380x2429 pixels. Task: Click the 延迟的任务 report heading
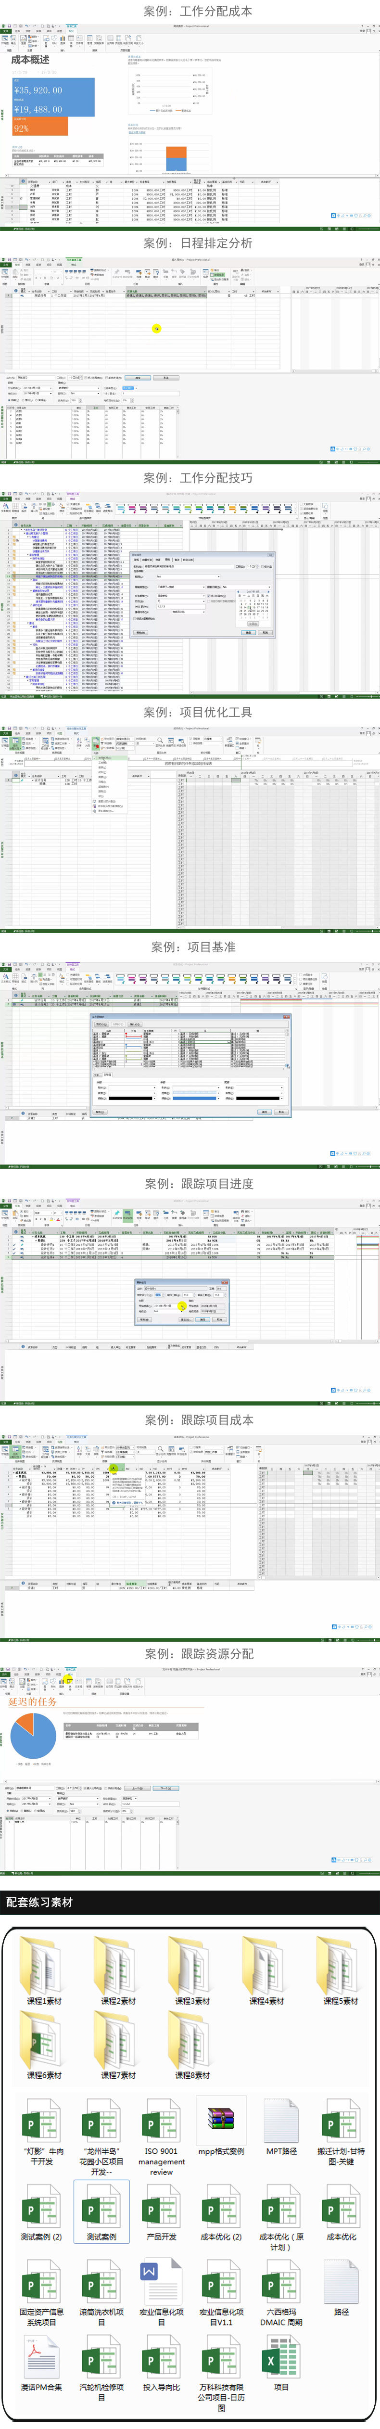tap(33, 1702)
